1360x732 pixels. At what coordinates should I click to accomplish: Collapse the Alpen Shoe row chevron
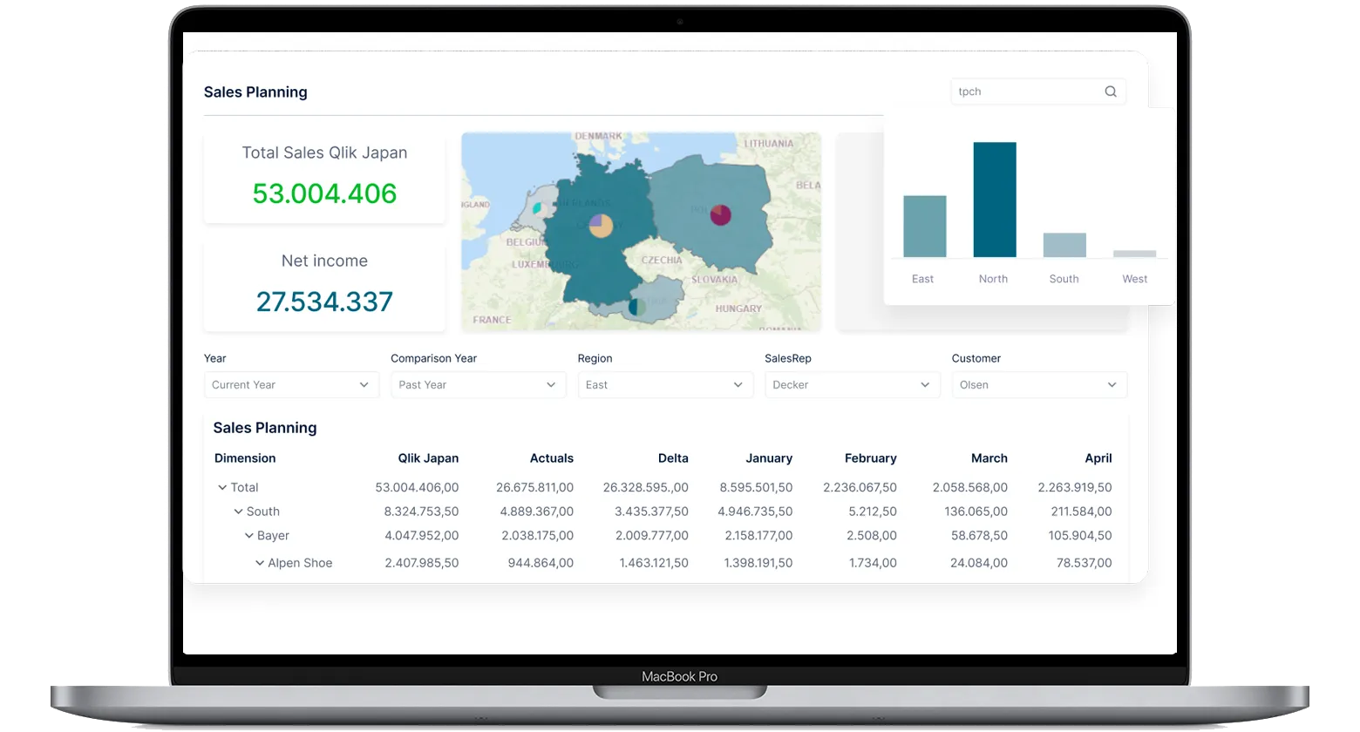[259, 563]
